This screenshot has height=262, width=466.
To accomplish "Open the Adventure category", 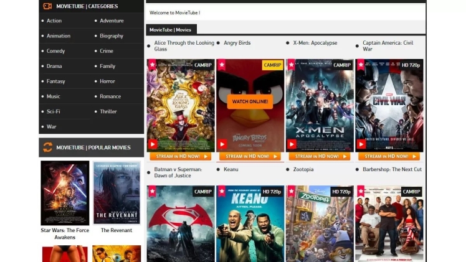I will click(x=112, y=21).
